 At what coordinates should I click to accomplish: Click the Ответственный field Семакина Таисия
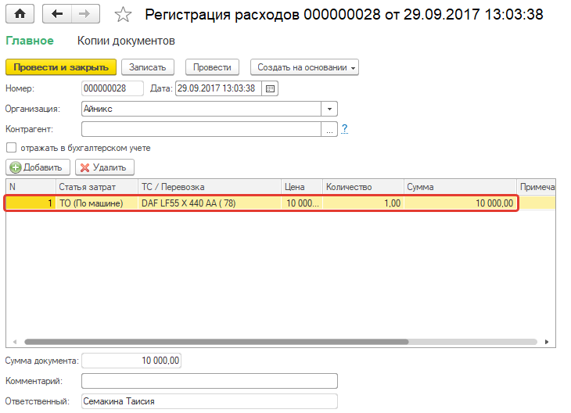210,401
